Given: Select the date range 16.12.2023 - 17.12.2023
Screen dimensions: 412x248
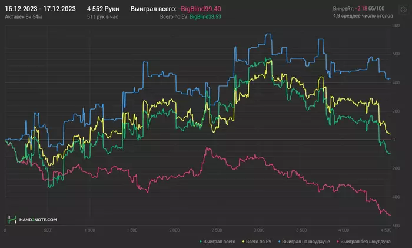Looking at the screenshot, I should pyautogui.click(x=40, y=9).
